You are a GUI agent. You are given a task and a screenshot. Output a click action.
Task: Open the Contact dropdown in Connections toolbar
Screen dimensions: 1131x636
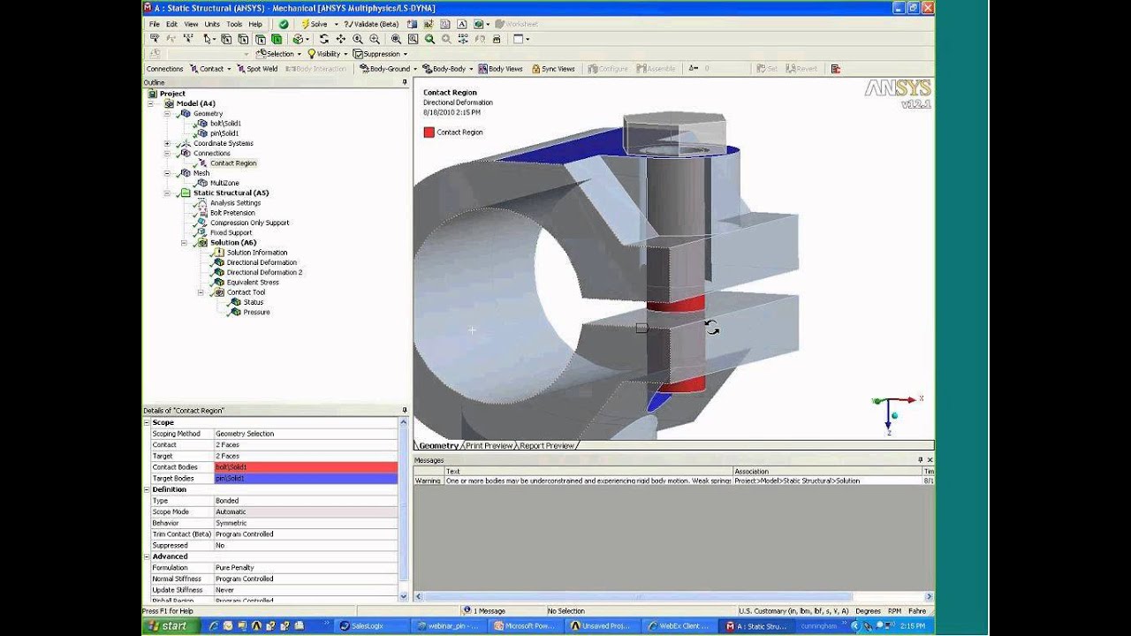point(229,69)
